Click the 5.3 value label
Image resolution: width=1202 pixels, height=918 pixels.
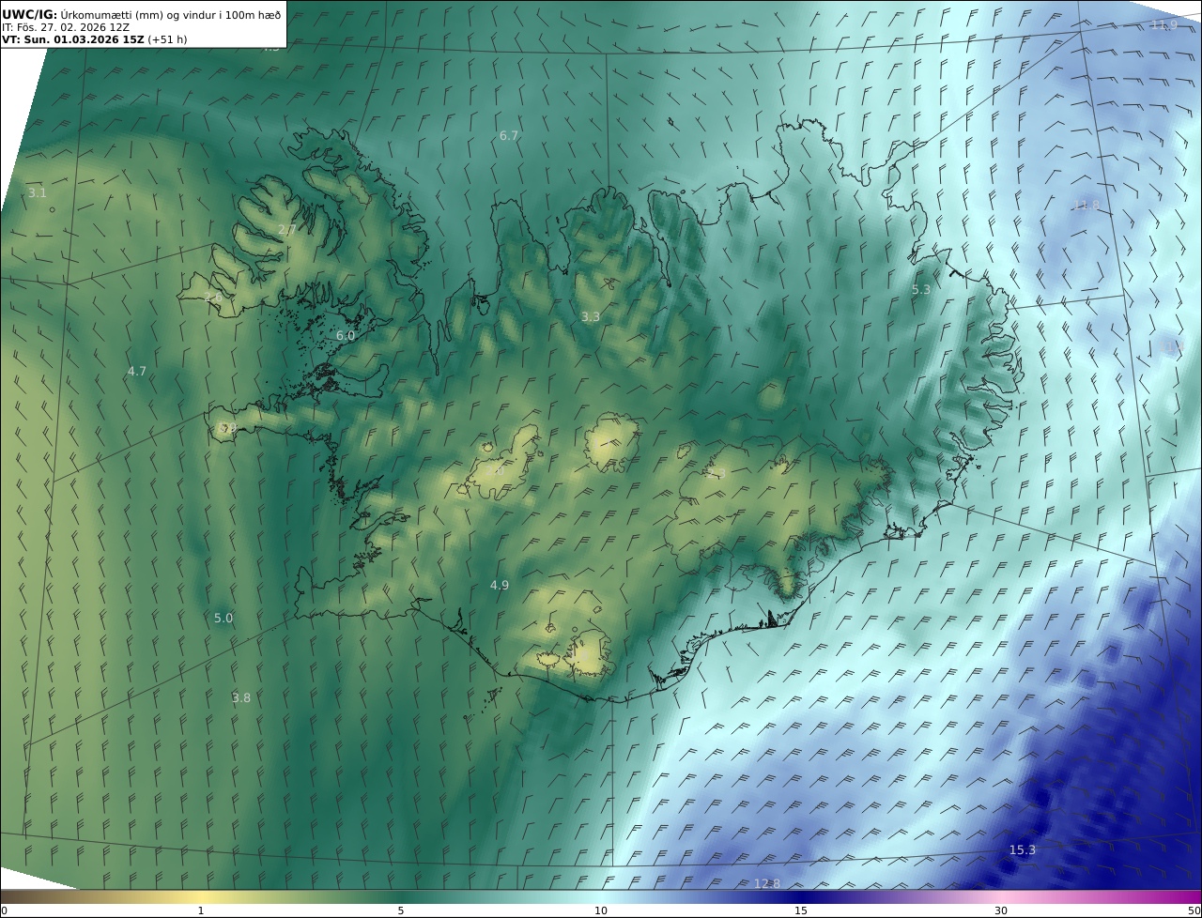click(x=921, y=289)
